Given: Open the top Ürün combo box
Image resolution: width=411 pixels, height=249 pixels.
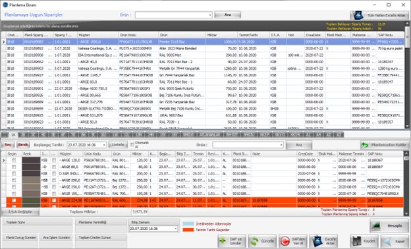Looking at the screenshot, I should click(210, 15).
